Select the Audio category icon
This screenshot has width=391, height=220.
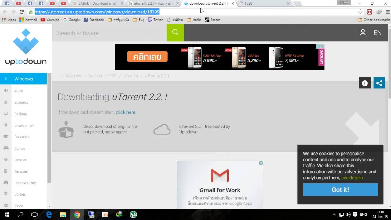pyautogui.click(x=5, y=91)
